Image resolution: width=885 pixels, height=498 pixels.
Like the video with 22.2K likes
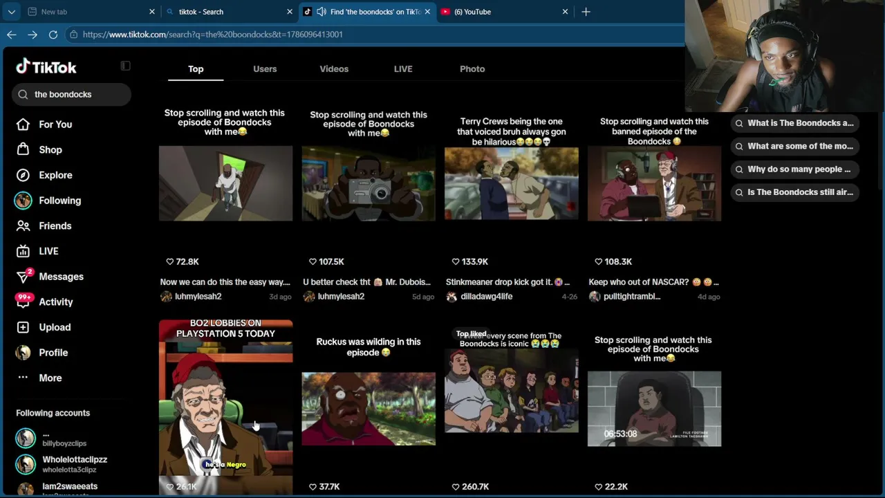click(599, 487)
